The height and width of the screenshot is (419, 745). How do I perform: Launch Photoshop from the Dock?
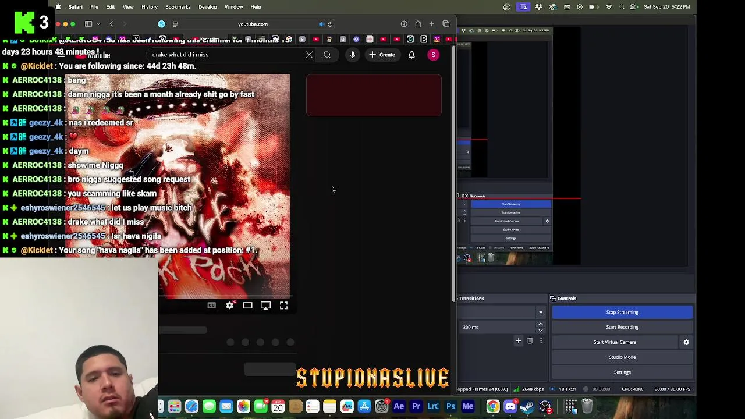click(x=450, y=406)
